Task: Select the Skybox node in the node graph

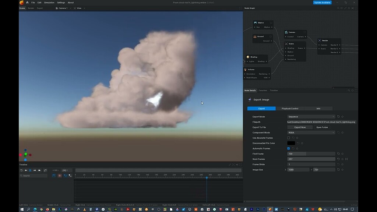Action: (x=261, y=22)
